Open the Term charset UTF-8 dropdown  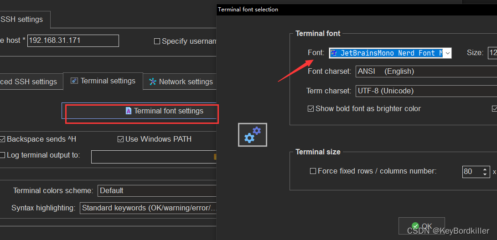[x=426, y=91]
